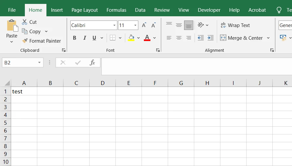
Task: Toggle Italic formatting
Action: pos(84,38)
